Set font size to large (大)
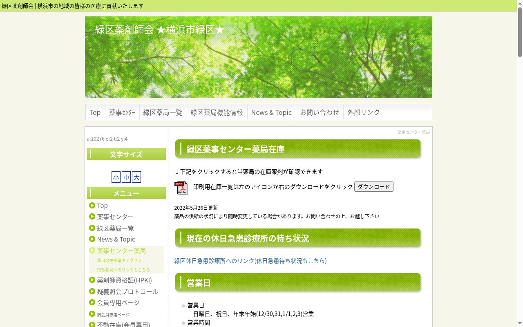The height and width of the screenshot is (327, 523). 136,177
